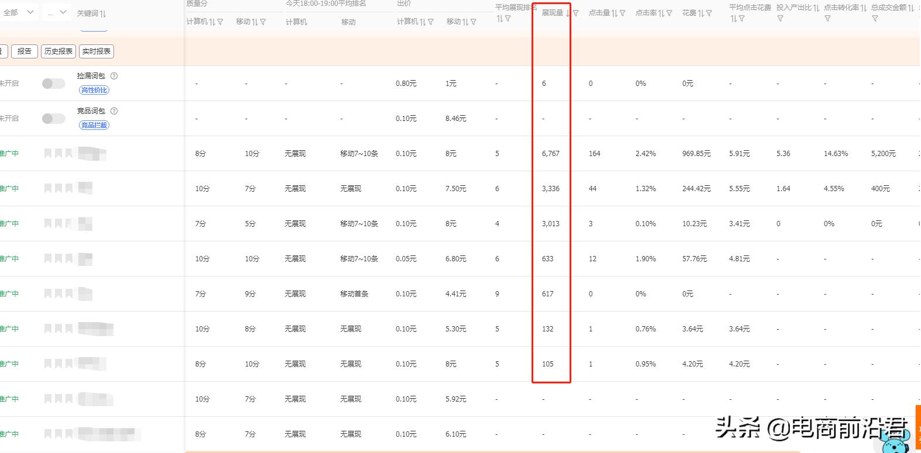Image resolution: width=921 pixels, height=453 pixels.
Task: Filter the 花费 column
Action: pyautogui.click(x=709, y=13)
